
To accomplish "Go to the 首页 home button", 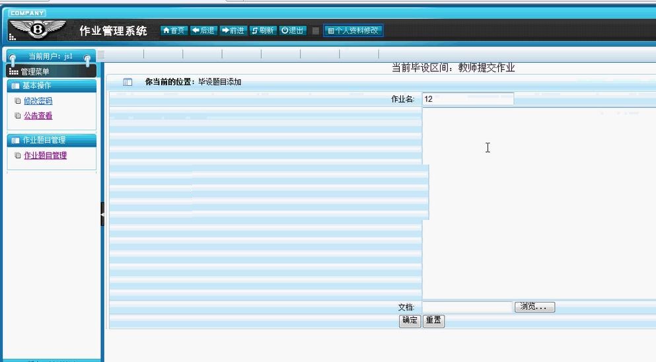I will 174,30.
